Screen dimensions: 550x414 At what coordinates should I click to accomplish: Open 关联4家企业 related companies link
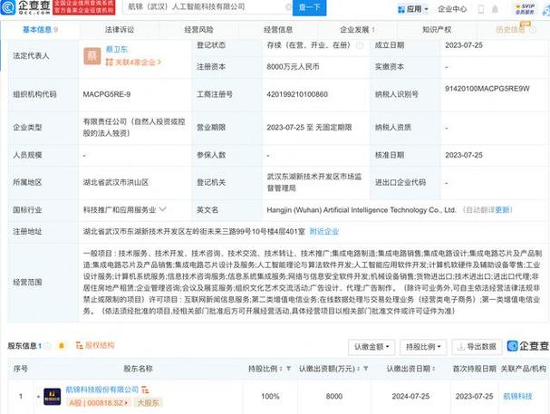tap(133, 63)
